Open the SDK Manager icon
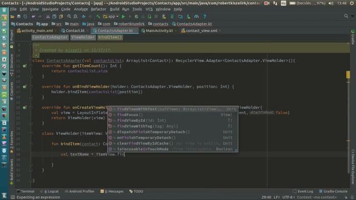 click(x=189, y=17)
